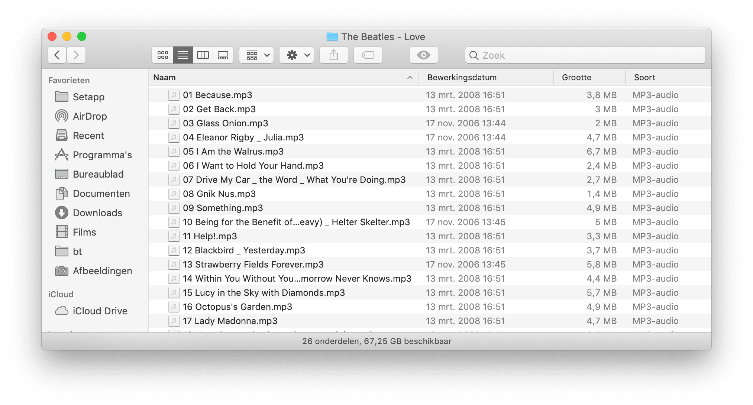Sort by the Soort column header

(668, 77)
